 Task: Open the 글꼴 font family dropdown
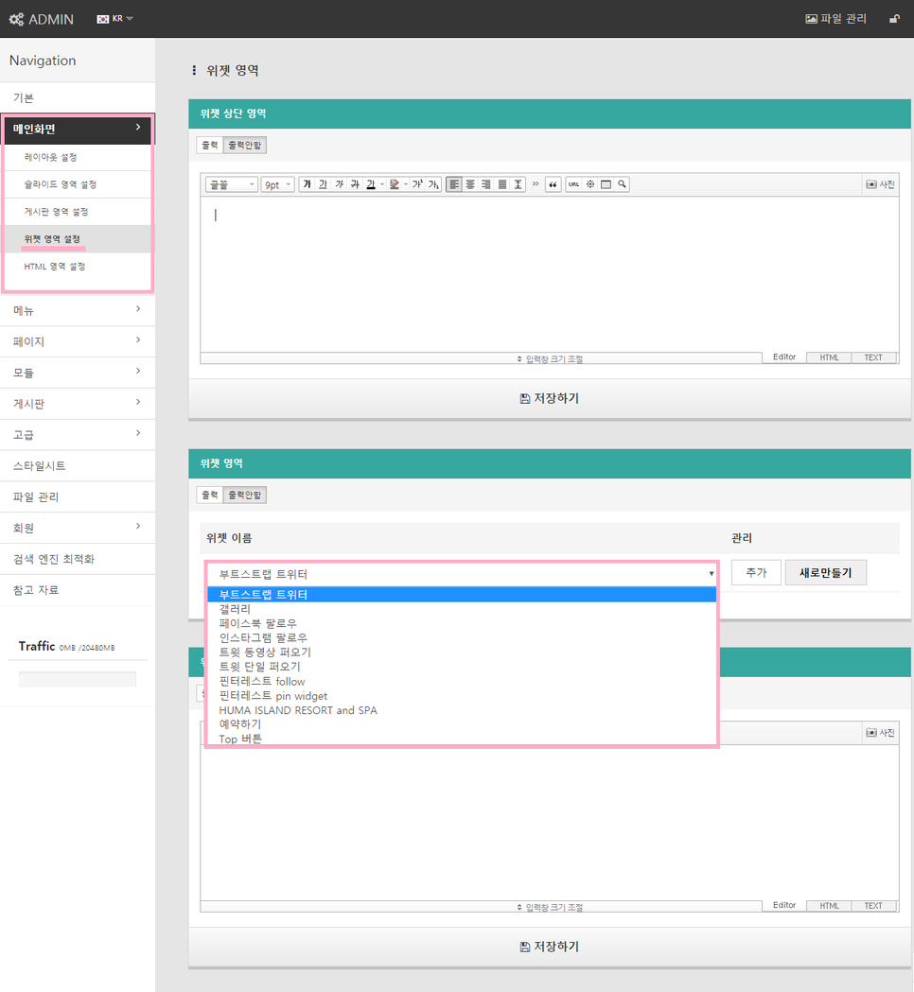coord(232,184)
